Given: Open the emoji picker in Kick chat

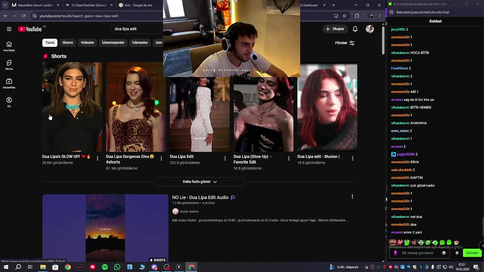Looking at the screenshot, I should click(444, 253).
